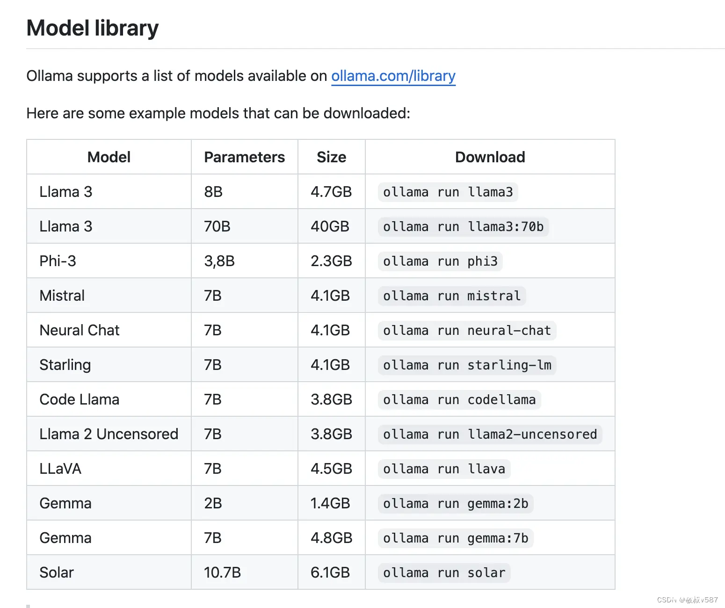The image size is (725, 608).
Task: Select the 'ollama run gemma:2b' command
Action: [x=456, y=504]
